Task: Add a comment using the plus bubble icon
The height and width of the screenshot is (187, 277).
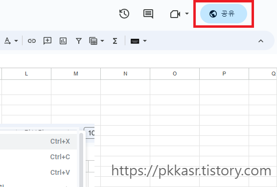Action: point(47,41)
